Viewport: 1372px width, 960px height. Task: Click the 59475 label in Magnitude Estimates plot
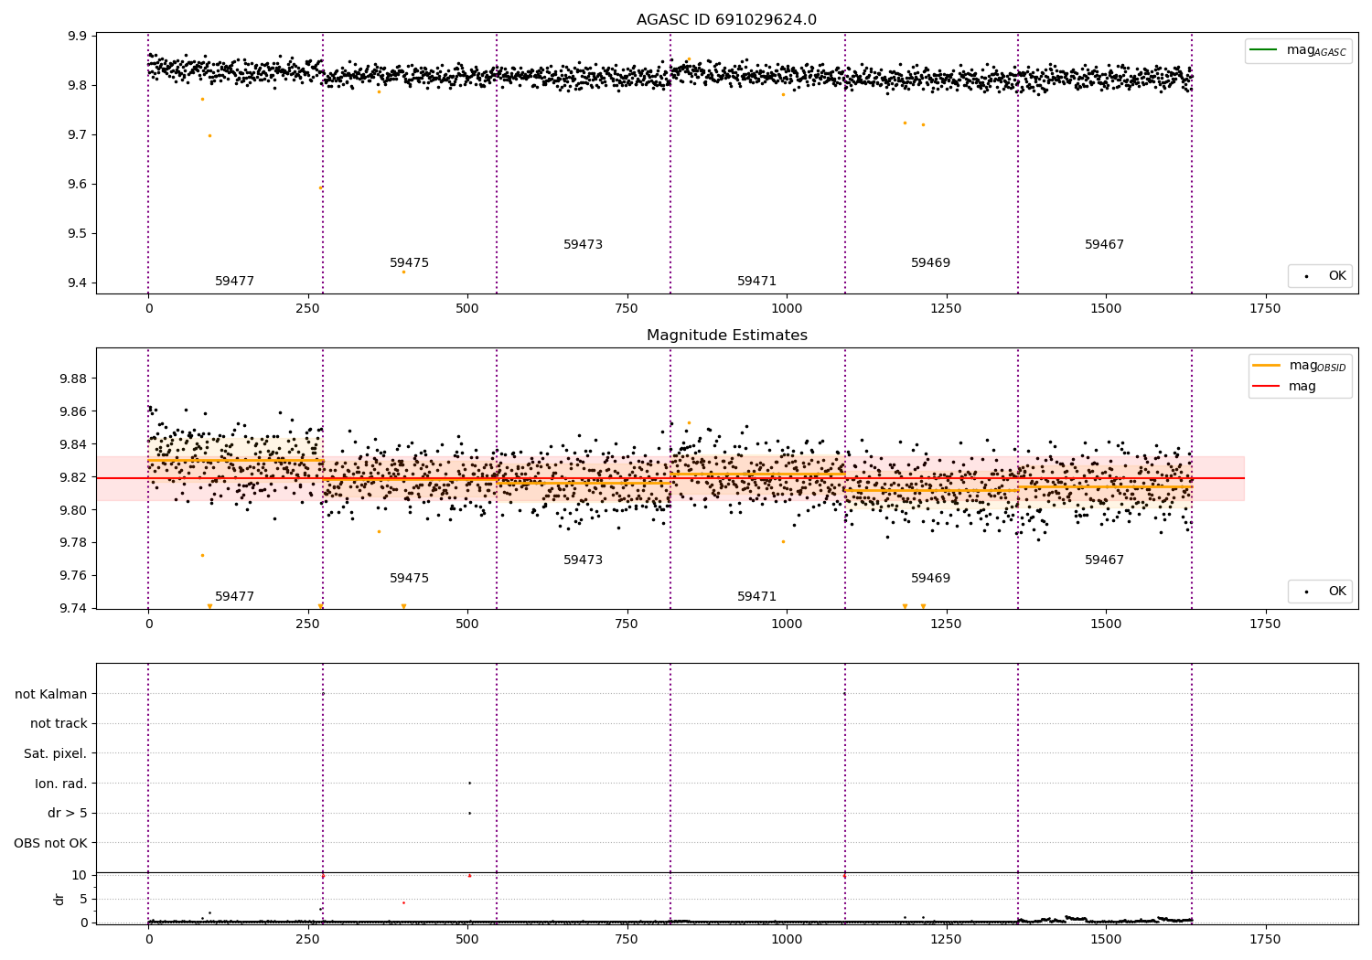[409, 579]
